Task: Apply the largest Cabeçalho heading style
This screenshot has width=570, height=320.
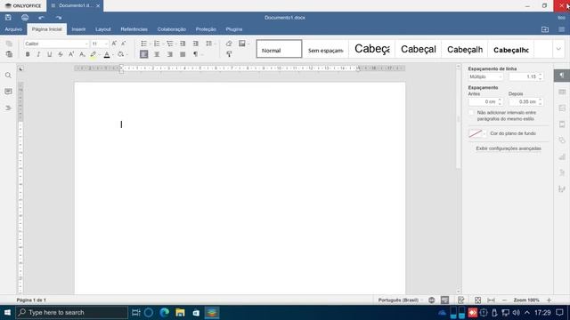Action: (x=372, y=49)
